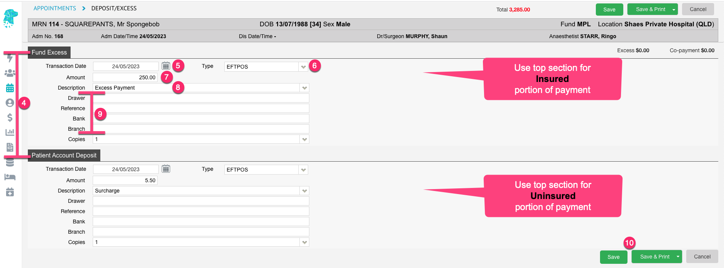Click the top Cancel button
Screen dimensions: 724x268
698,9
